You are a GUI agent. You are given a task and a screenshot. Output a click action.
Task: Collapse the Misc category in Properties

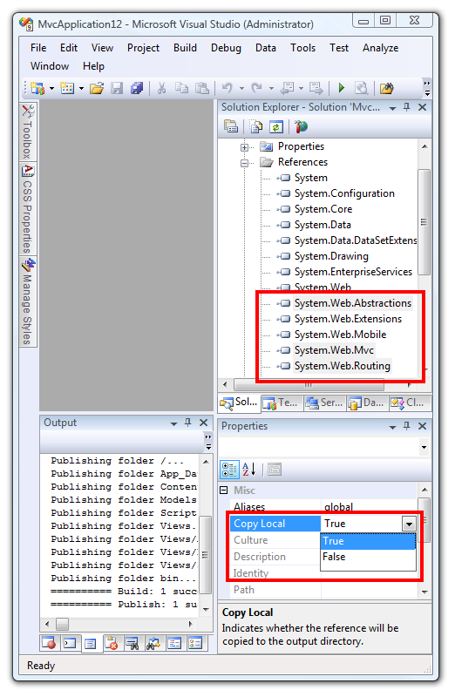coord(224,491)
